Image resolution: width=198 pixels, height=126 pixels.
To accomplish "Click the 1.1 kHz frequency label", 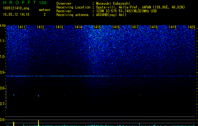I will tap(3, 41).
